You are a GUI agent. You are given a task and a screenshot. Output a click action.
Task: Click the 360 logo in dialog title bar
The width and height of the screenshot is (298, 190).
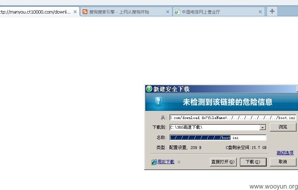149,89
